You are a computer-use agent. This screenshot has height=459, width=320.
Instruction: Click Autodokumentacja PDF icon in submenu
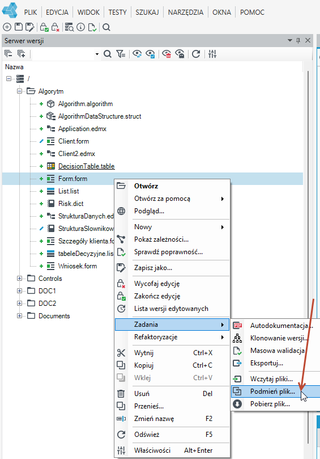coord(237,325)
